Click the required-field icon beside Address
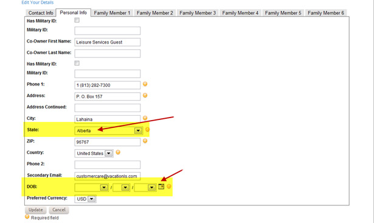Screen dimensions: 374x223 (x=145, y=95)
